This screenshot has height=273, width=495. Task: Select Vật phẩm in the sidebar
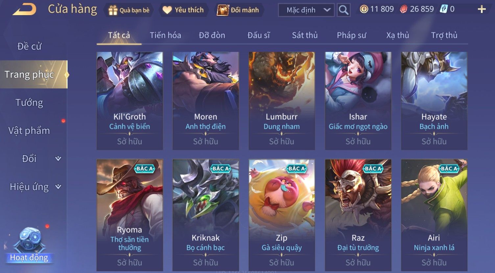pos(29,131)
